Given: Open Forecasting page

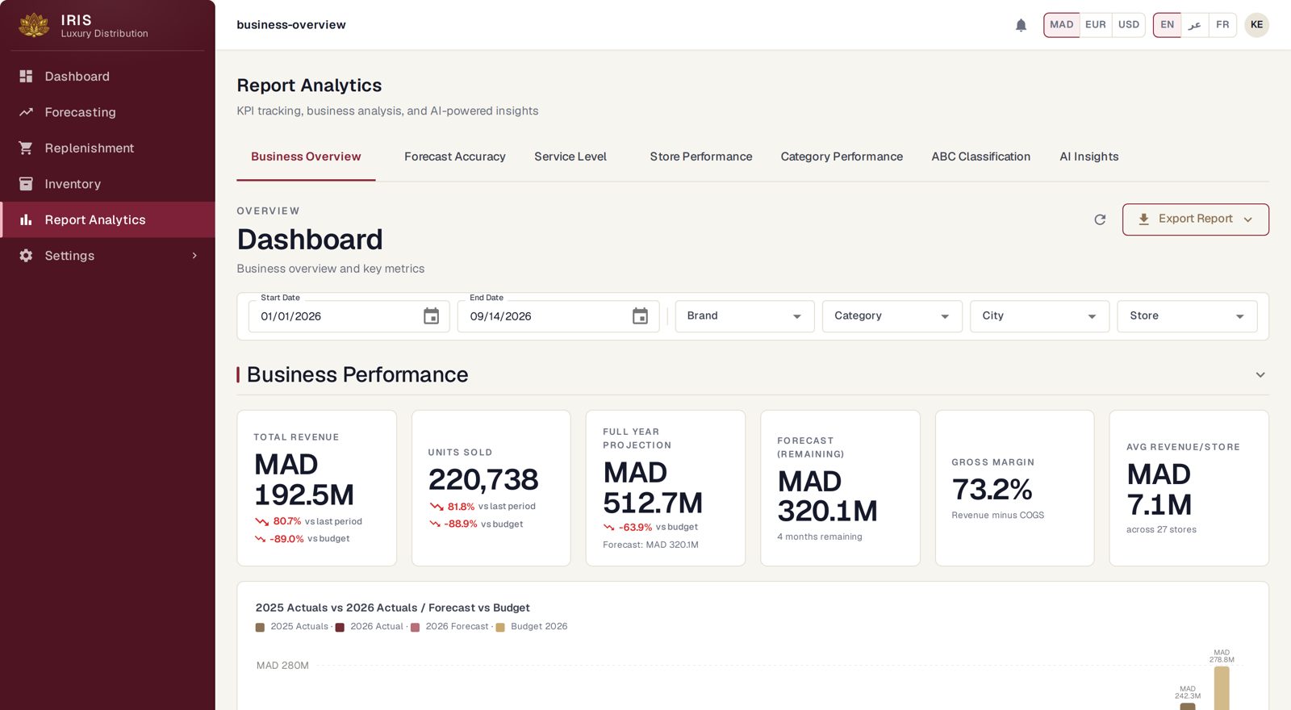Looking at the screenshot, I should (108, 112).
